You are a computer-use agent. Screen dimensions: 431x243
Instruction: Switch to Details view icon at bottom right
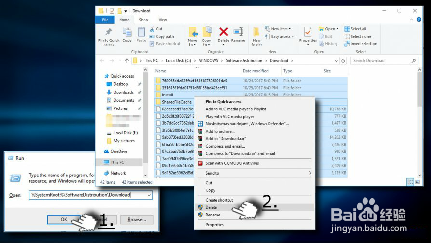coord(410,182)
